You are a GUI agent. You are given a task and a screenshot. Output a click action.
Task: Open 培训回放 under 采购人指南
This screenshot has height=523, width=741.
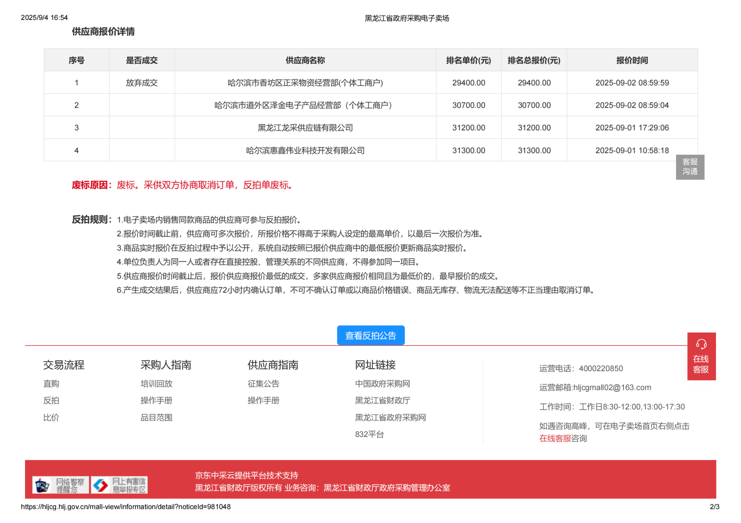point(156,383)
